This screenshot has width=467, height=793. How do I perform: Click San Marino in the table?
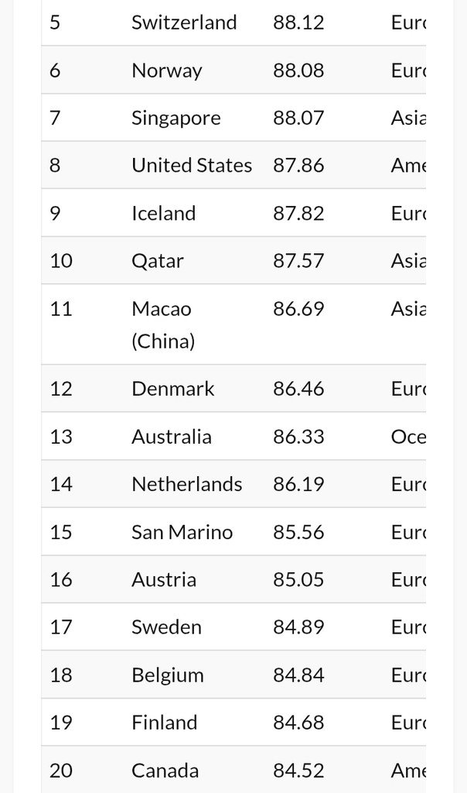point(182,533)
